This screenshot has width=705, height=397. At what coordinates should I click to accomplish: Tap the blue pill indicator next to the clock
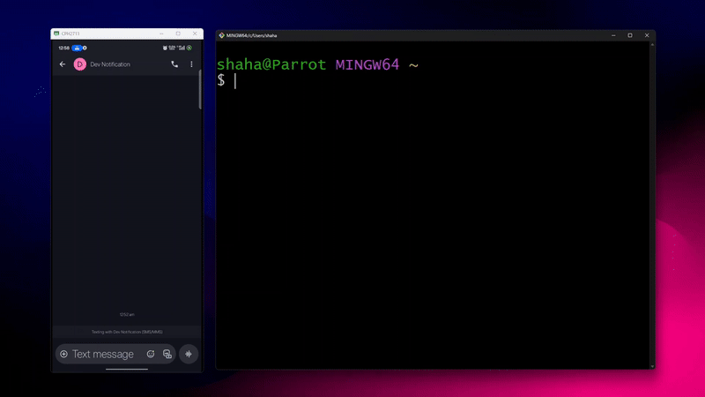tap(77, 48)
